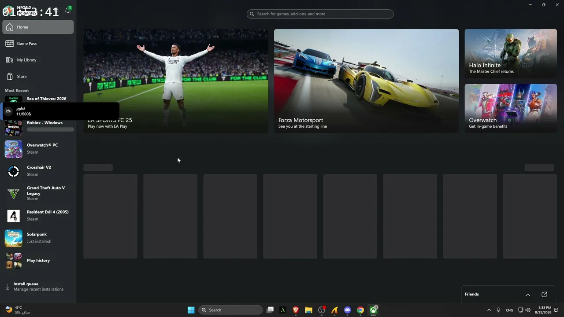564x317 pixels.
Task: Click the games search box
Action: 320,14
